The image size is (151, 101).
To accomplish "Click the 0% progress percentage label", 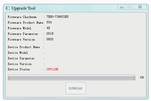I will [142, 77].
